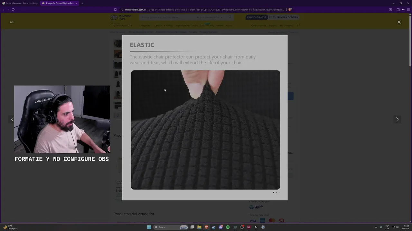
Task: Open the Xbox Game Bar taskbar icon
Action: click(x=235, y=227)
